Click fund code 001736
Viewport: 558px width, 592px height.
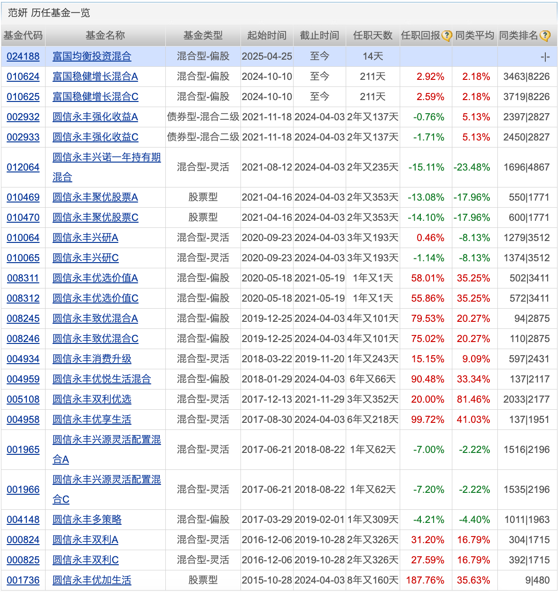pos(23,580)
